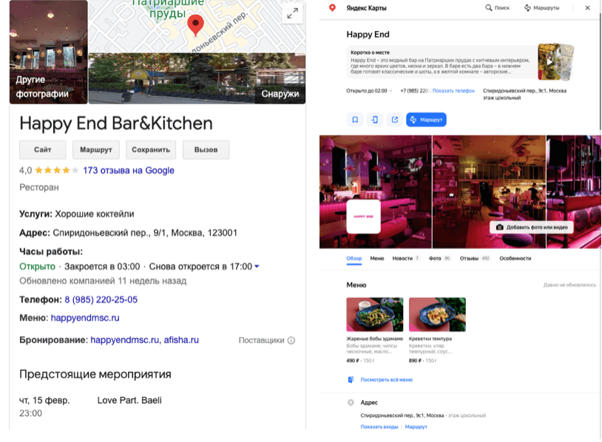Close the Yandex Maps panel
Image resolution: width=602 pixels, height=442 pixels.
pos(587,7)
